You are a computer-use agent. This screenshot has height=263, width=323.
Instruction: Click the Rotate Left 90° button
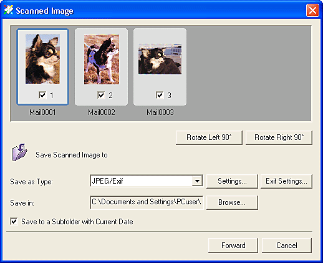(209, 137)
